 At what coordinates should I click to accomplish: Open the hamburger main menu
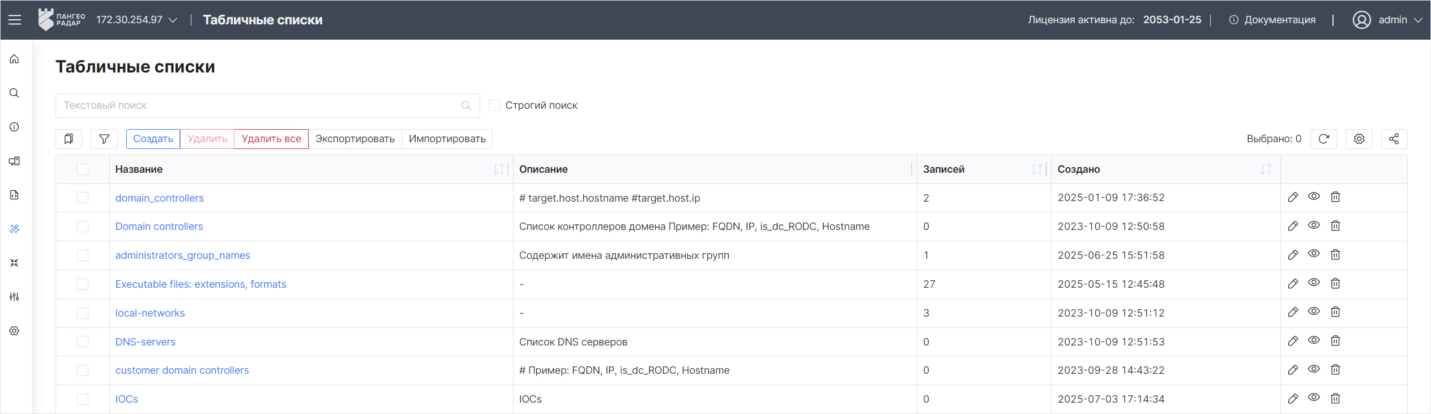point(15,20)
